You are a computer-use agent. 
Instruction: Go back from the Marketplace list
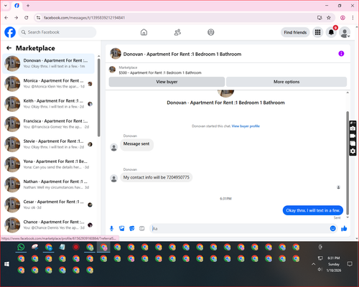9,48
